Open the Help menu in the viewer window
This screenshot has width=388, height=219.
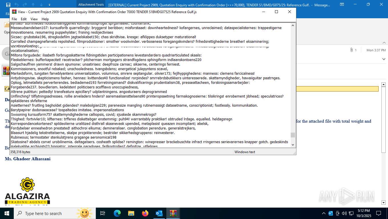(45, 19)
